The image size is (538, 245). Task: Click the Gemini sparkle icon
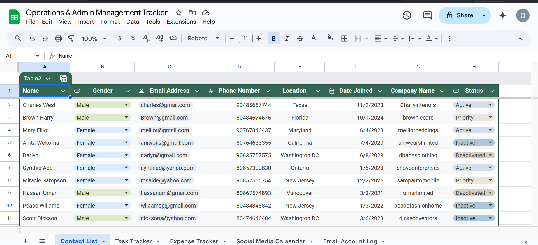pyautogui.click(x=503, y=15)
